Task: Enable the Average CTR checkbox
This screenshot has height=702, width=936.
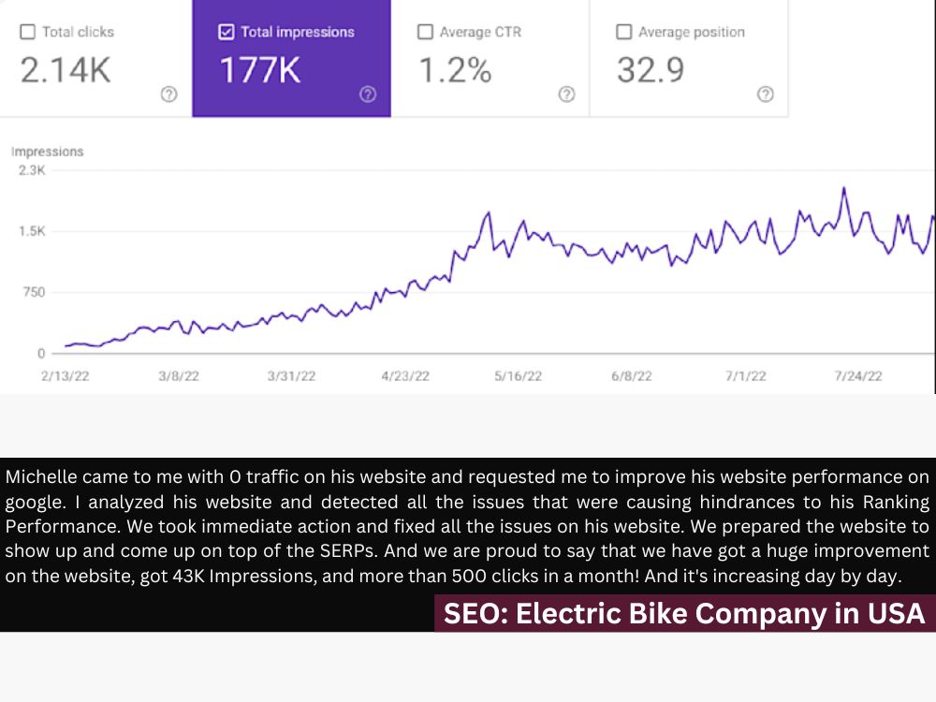Action: click(425, 32)
